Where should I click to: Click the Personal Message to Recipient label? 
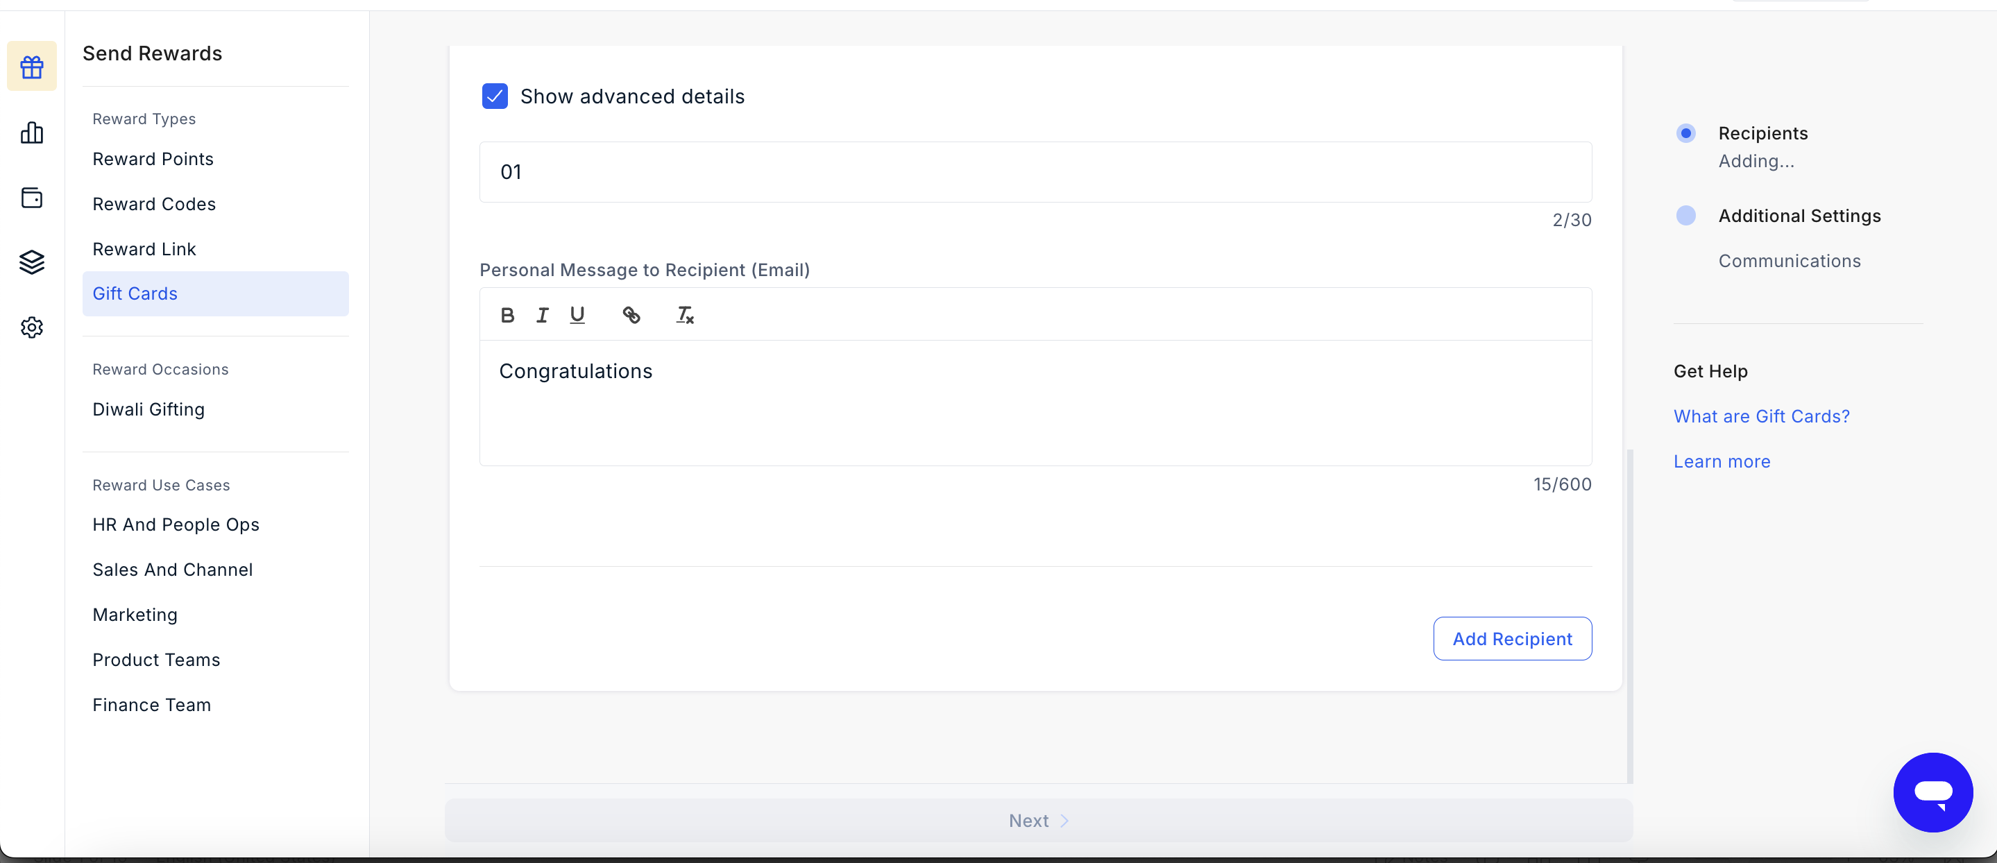(x=644, y=270)
